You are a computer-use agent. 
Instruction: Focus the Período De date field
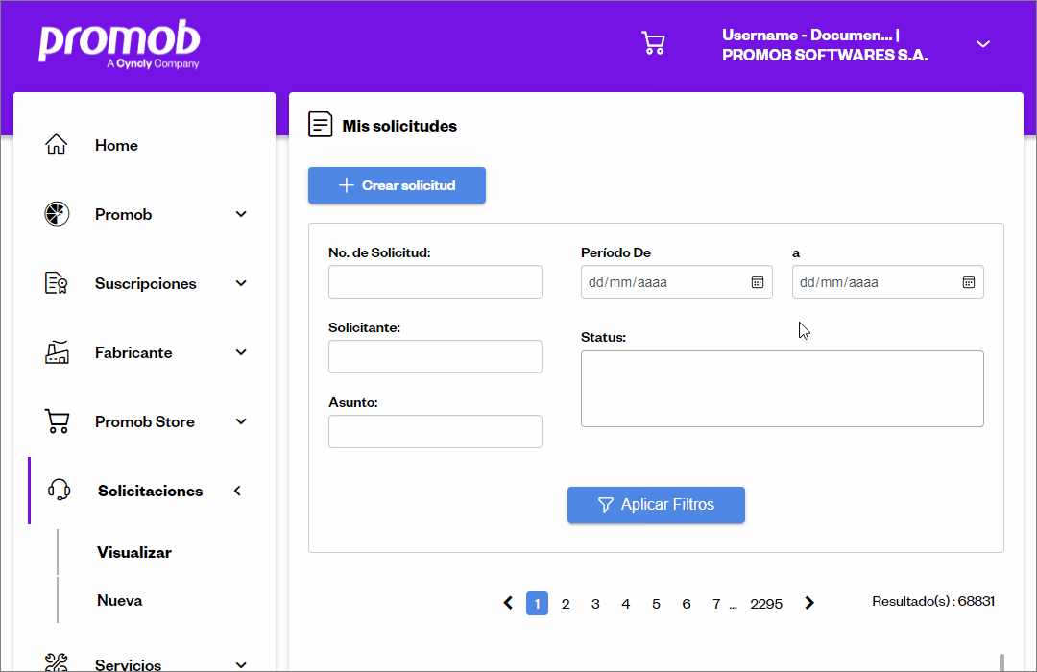(677, 282)
